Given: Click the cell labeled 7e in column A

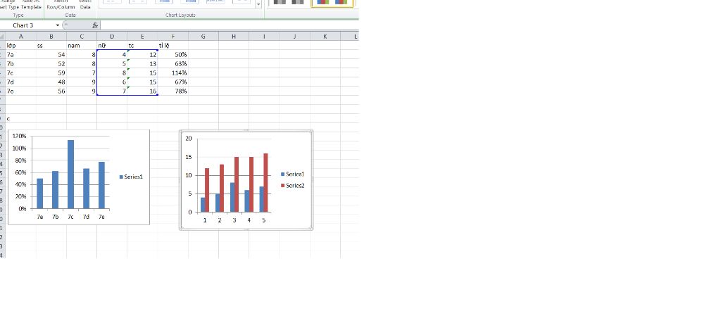Looking at the screenshot, I should pyautogui.click(x=20, y=91).
